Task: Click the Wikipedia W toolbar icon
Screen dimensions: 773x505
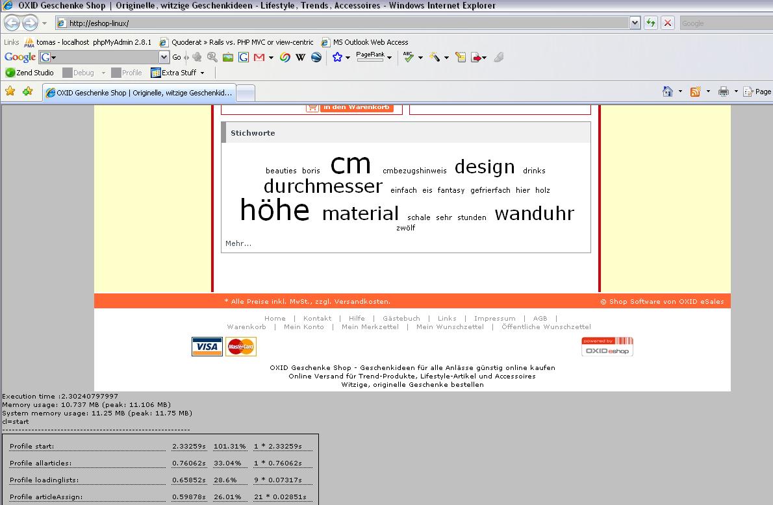Action: pos(300,57)
